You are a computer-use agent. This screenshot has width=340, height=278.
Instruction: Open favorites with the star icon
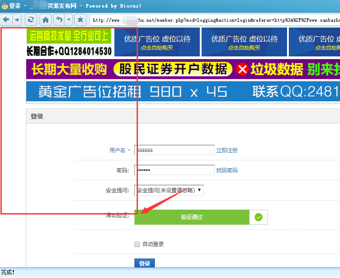pyautogui.click(x=80, y=20)
